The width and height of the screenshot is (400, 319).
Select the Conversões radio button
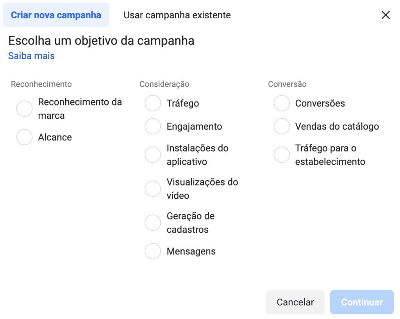click(x=282, y=103)
